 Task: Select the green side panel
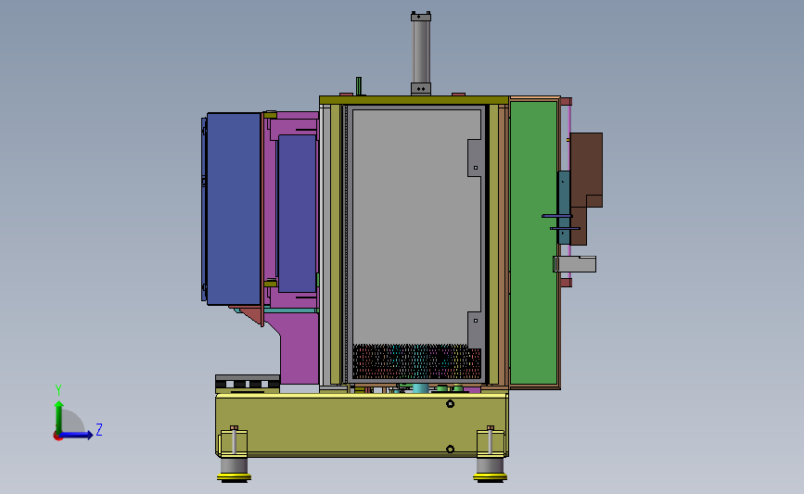click(x=534, y=243)
